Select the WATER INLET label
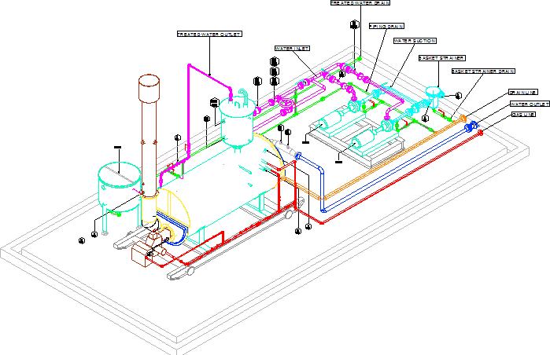The image size is (550, 355). point(293,49)
